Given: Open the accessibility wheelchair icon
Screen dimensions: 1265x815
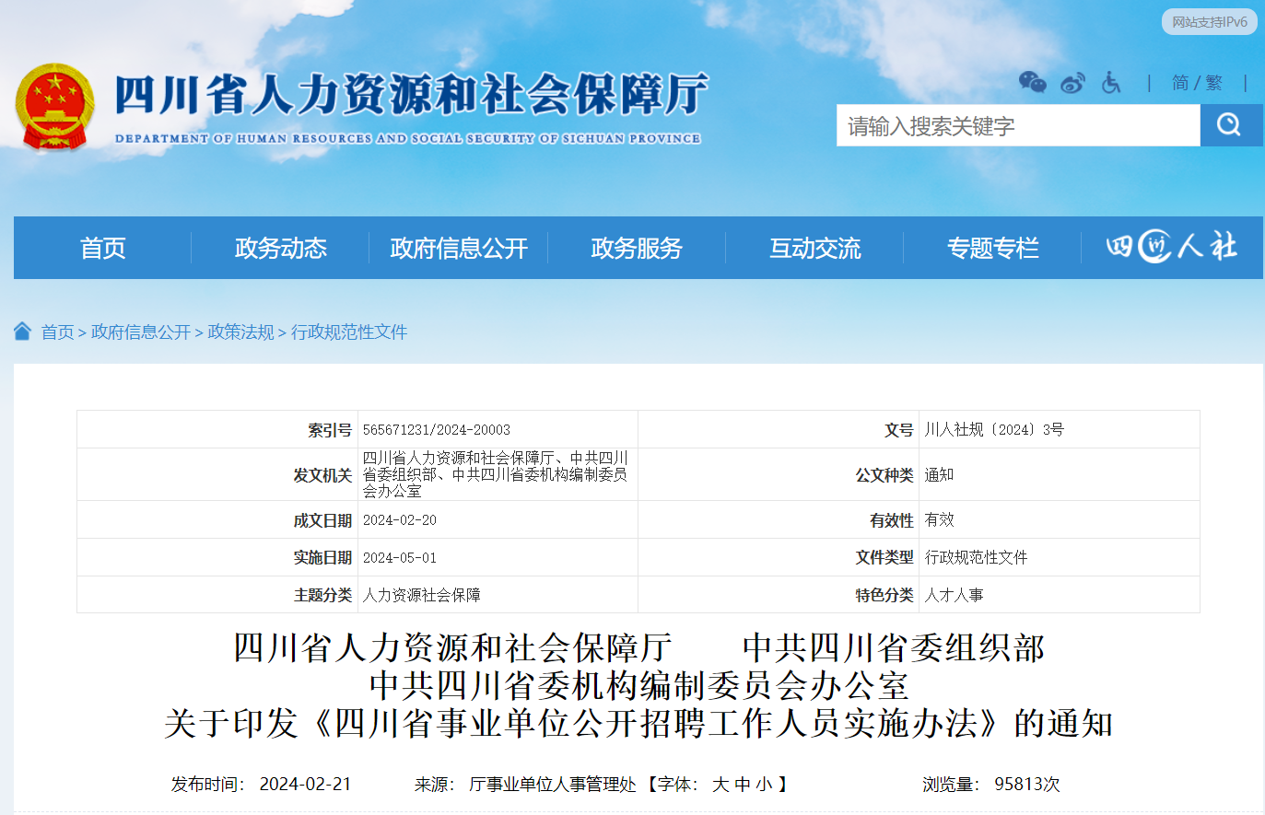Looking at the screenshot, I should (1111, 83).
